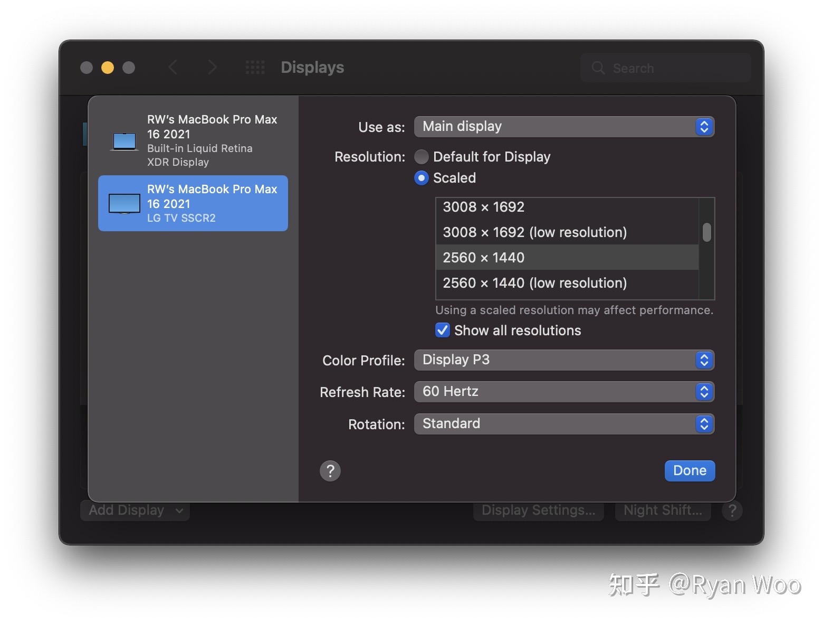This screenshot has width=823, height=623.
Task: Open the Use as dropdown
Action: click(564, 127)
